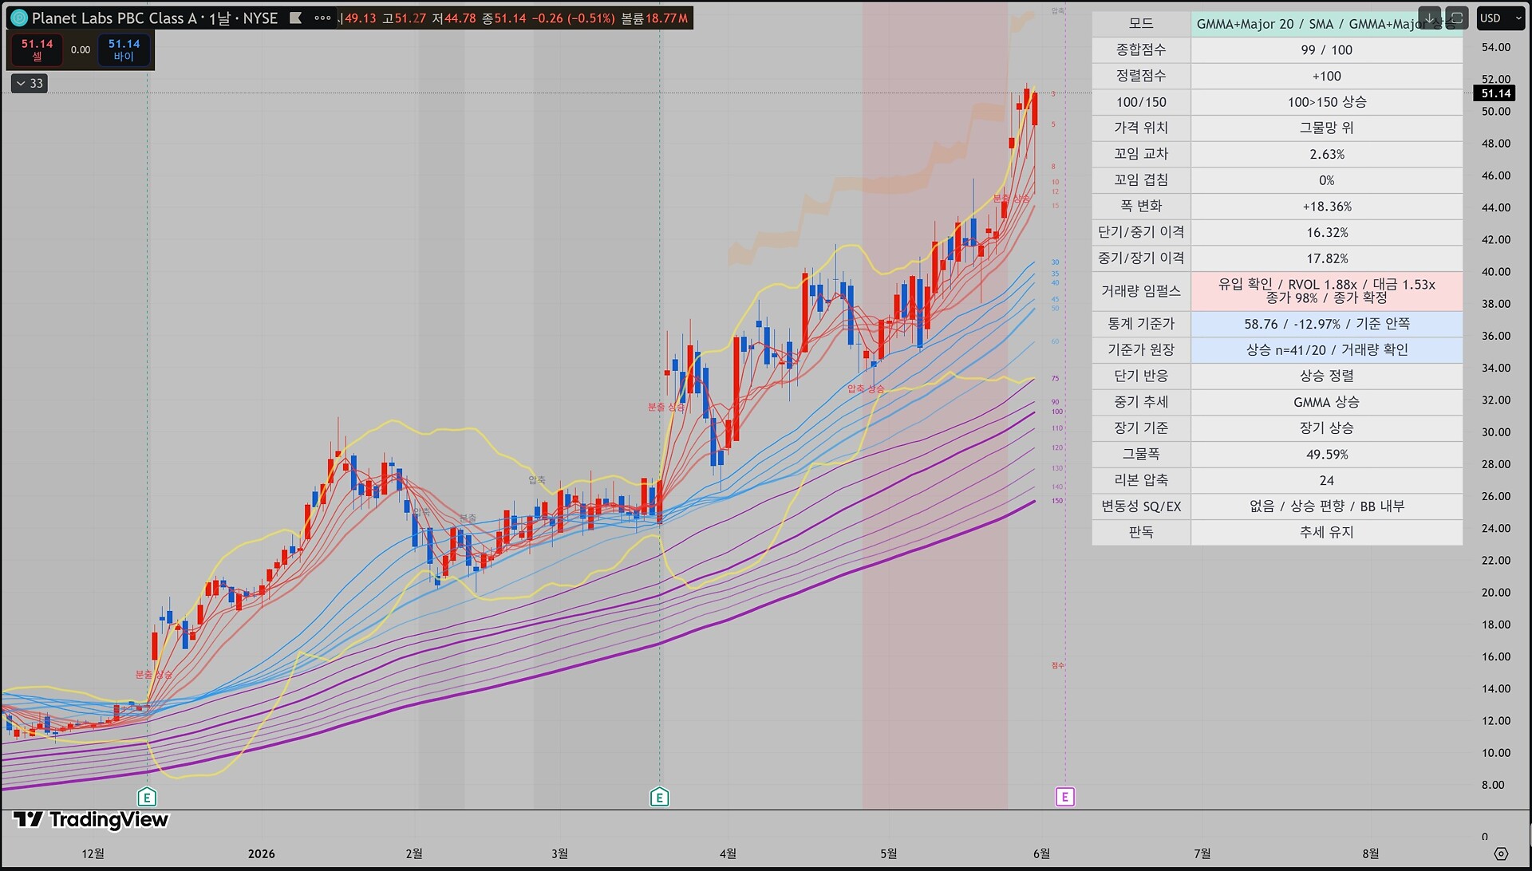Click the 모드 GMMA+Major 20 table cell
Viewport: 1532px width, 871px height.
click(x=1326, y=24)
